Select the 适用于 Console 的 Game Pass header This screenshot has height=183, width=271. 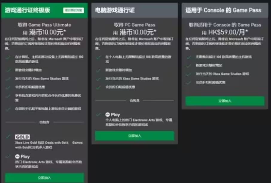tap(225, 10)
